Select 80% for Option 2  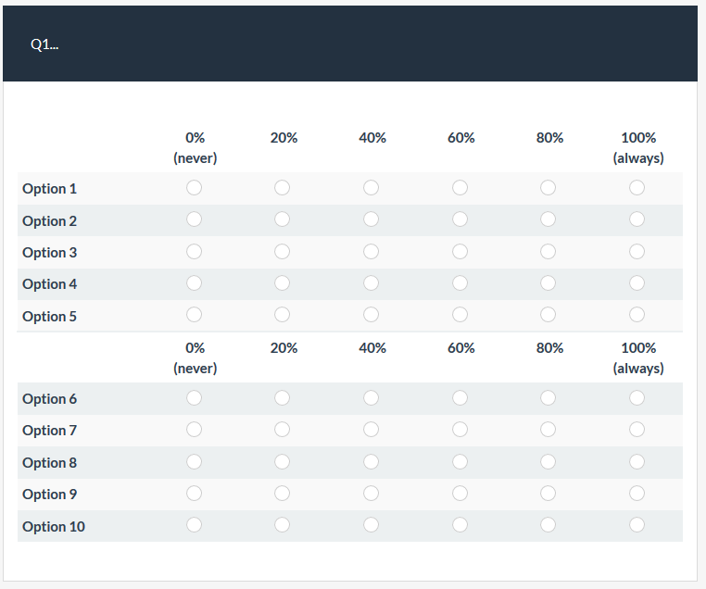coord(548,219)
